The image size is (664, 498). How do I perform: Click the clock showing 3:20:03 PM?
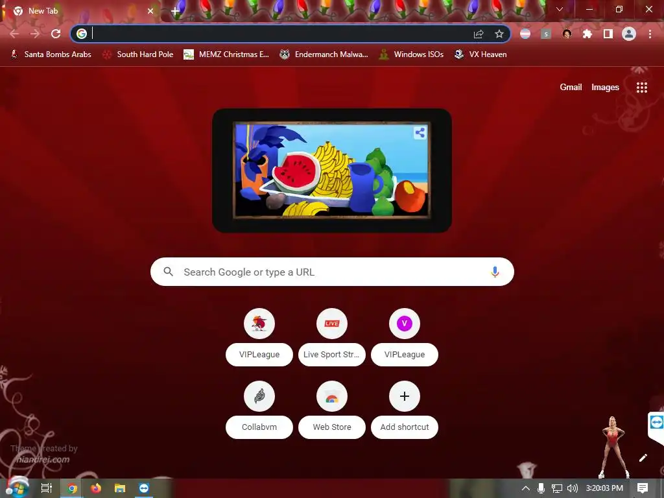604,488
